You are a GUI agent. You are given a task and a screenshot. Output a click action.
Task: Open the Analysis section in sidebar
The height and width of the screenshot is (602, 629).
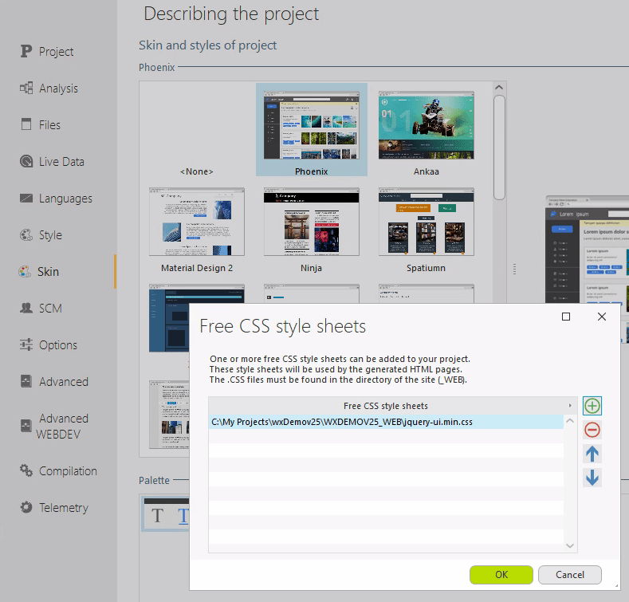click(58, 89)
